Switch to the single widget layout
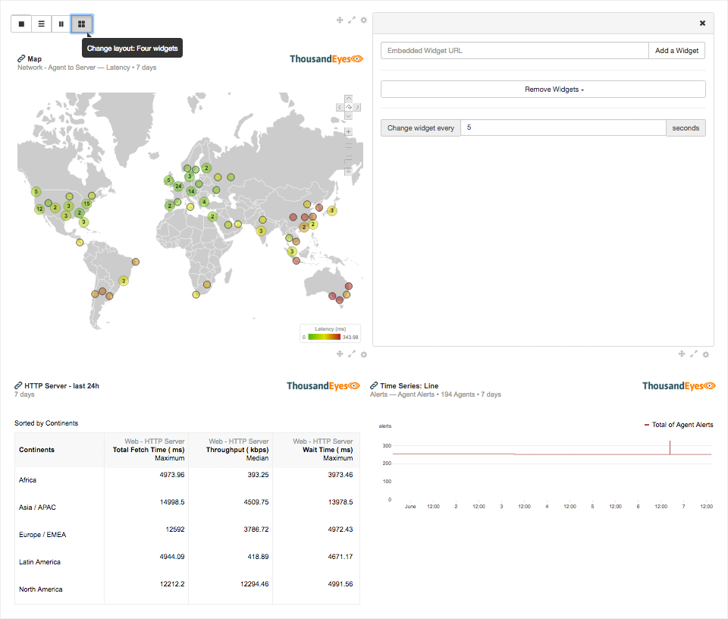The width and height of the screenshot is (728, 619). 21,24
